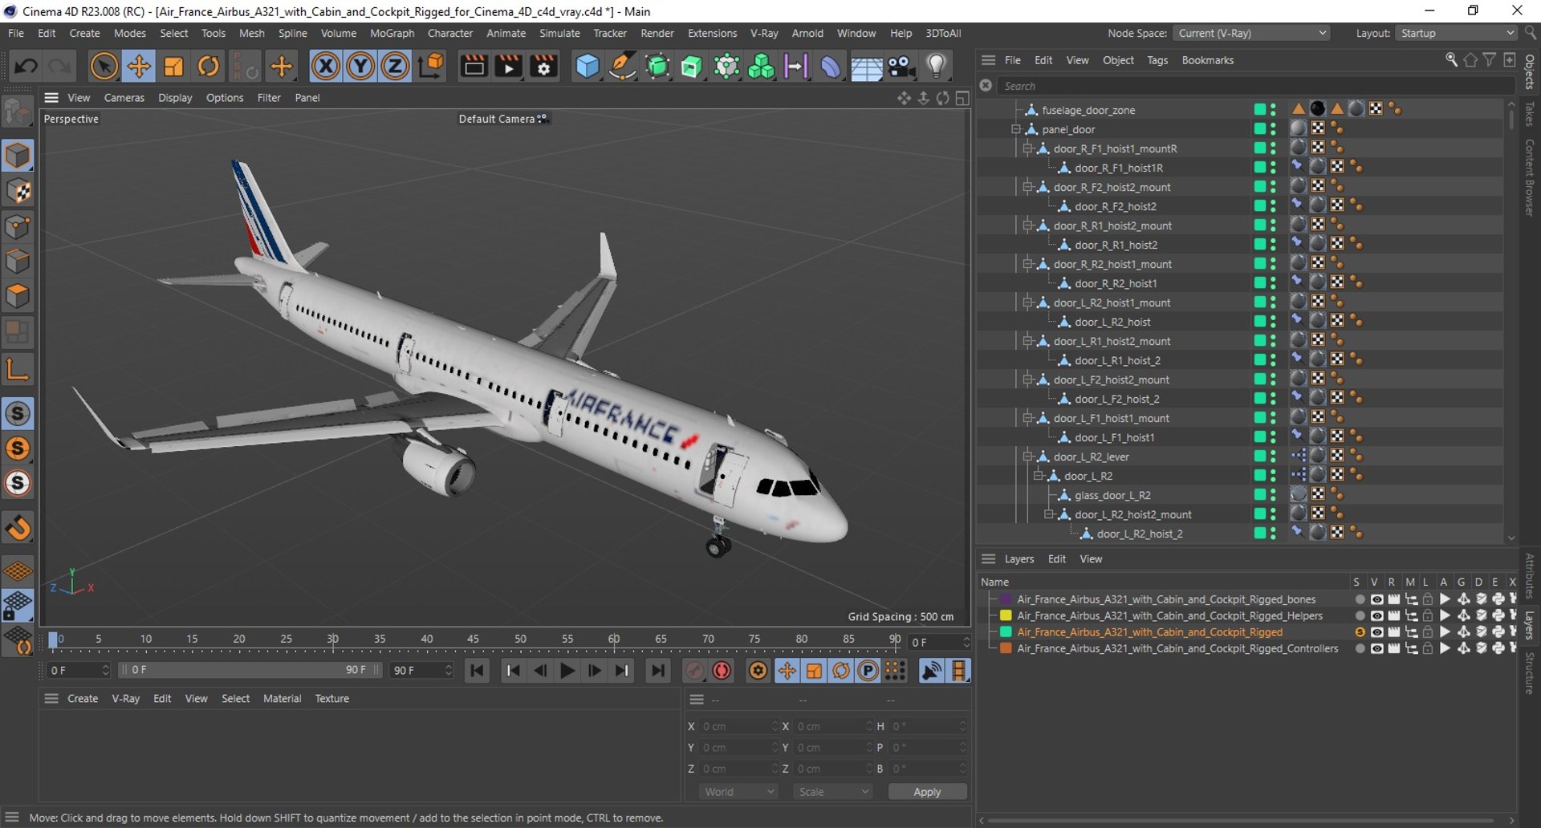This screenshot has width=1541, height=828.
Task: Toggle Parameter (P) keyframe recording
Action: coord(868,671)
